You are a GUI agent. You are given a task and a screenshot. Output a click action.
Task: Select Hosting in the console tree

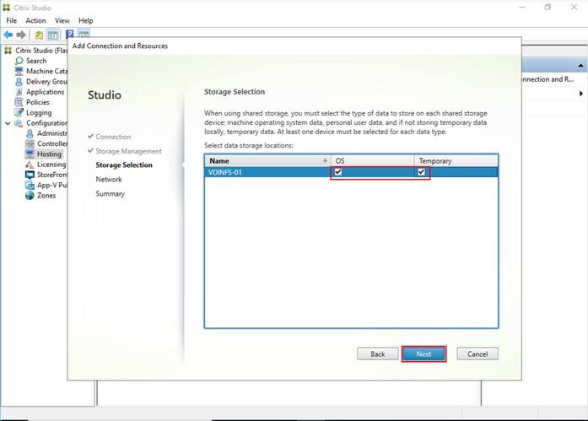coord(49,154)
